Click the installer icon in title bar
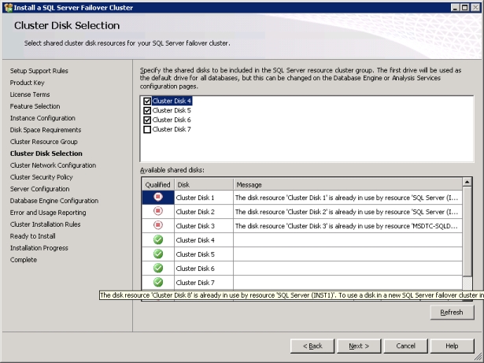Image resolution: width=484 pixels, height=363 pixels. point(9,7)
